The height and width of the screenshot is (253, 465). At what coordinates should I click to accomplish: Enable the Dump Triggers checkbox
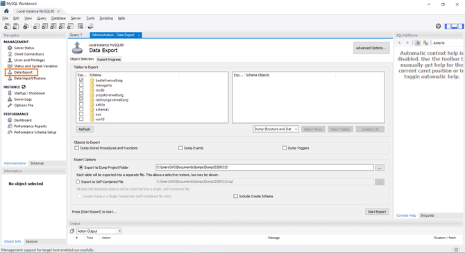285,148
